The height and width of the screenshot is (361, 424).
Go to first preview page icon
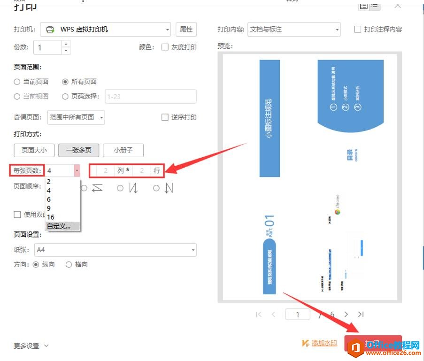click(x=259, y=314)
